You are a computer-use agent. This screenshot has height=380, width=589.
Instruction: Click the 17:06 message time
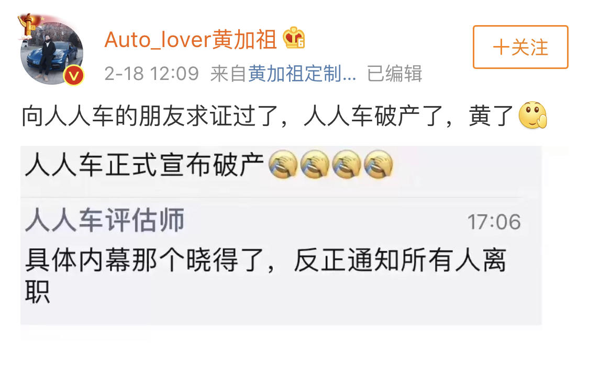[x=494, y=222]
